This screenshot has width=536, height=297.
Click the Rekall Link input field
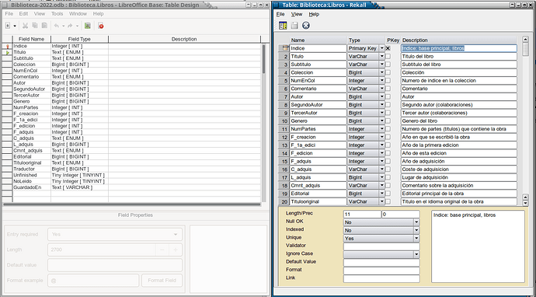pos(381,279)
